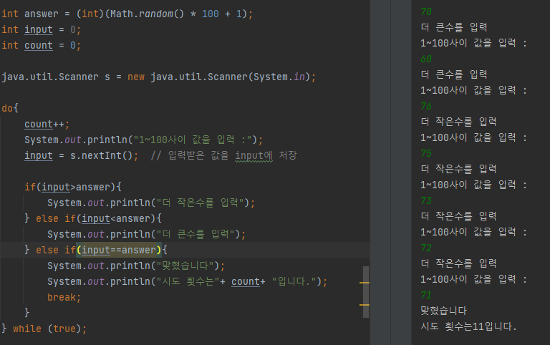Click the println "맞혔습니다" code line

(136, 266)
